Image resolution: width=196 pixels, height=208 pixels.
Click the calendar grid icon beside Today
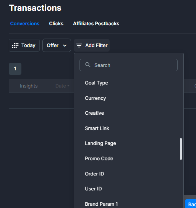pyautogui.click(x=15, y=45)
